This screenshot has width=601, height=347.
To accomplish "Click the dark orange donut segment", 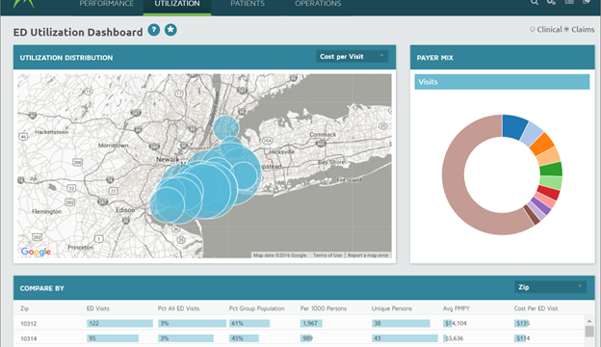I will coord(542,145).
